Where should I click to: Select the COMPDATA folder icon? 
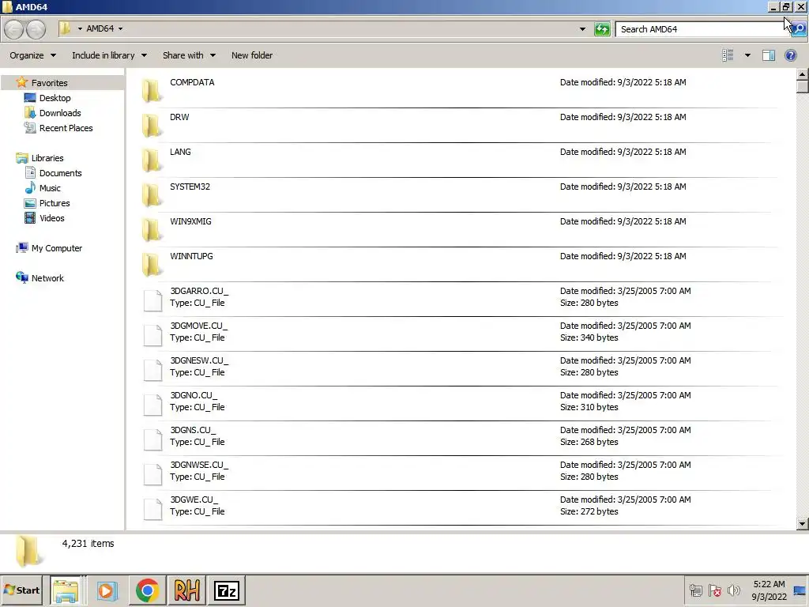click(x=152, y=90)
